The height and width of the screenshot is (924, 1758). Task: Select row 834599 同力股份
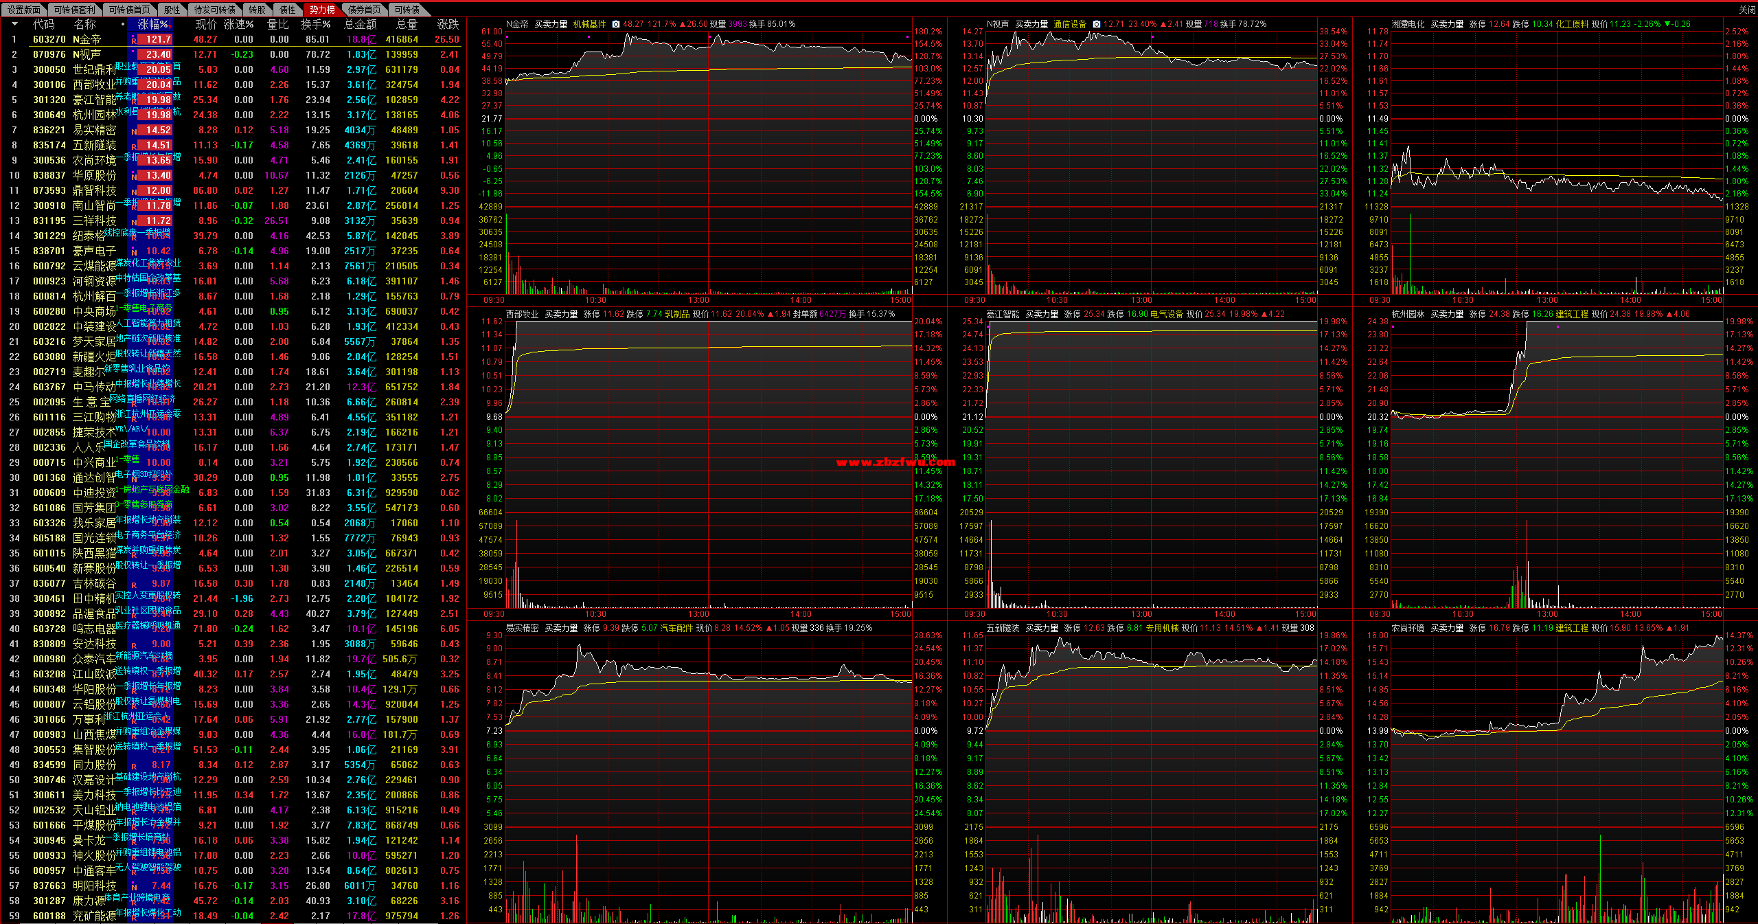pos(233,765)
